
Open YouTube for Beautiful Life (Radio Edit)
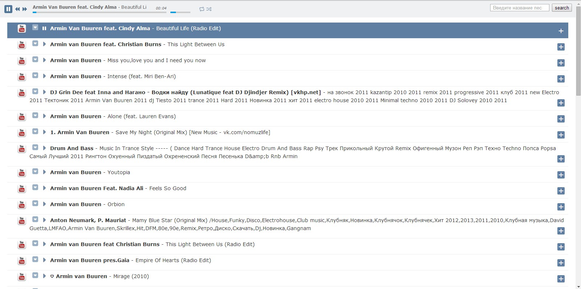point(22,29)
